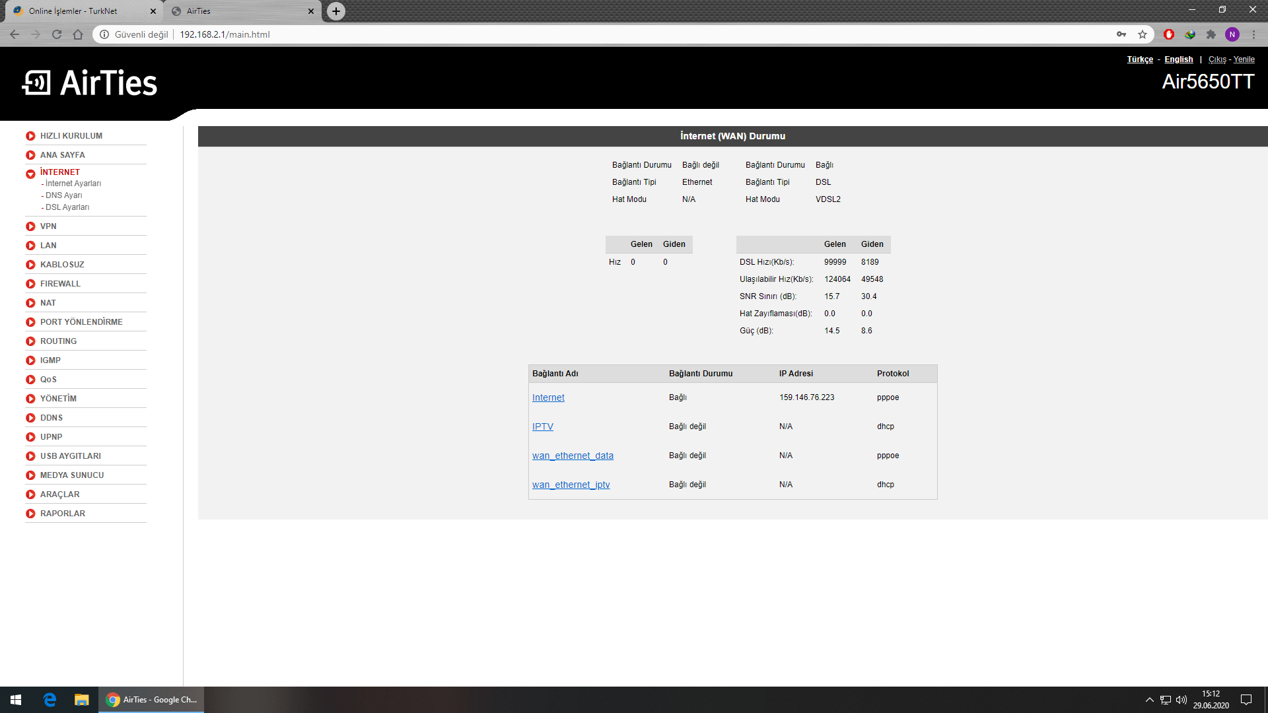
Task: Expand the FIREWALL menu section
Action: tap(60, 284)
